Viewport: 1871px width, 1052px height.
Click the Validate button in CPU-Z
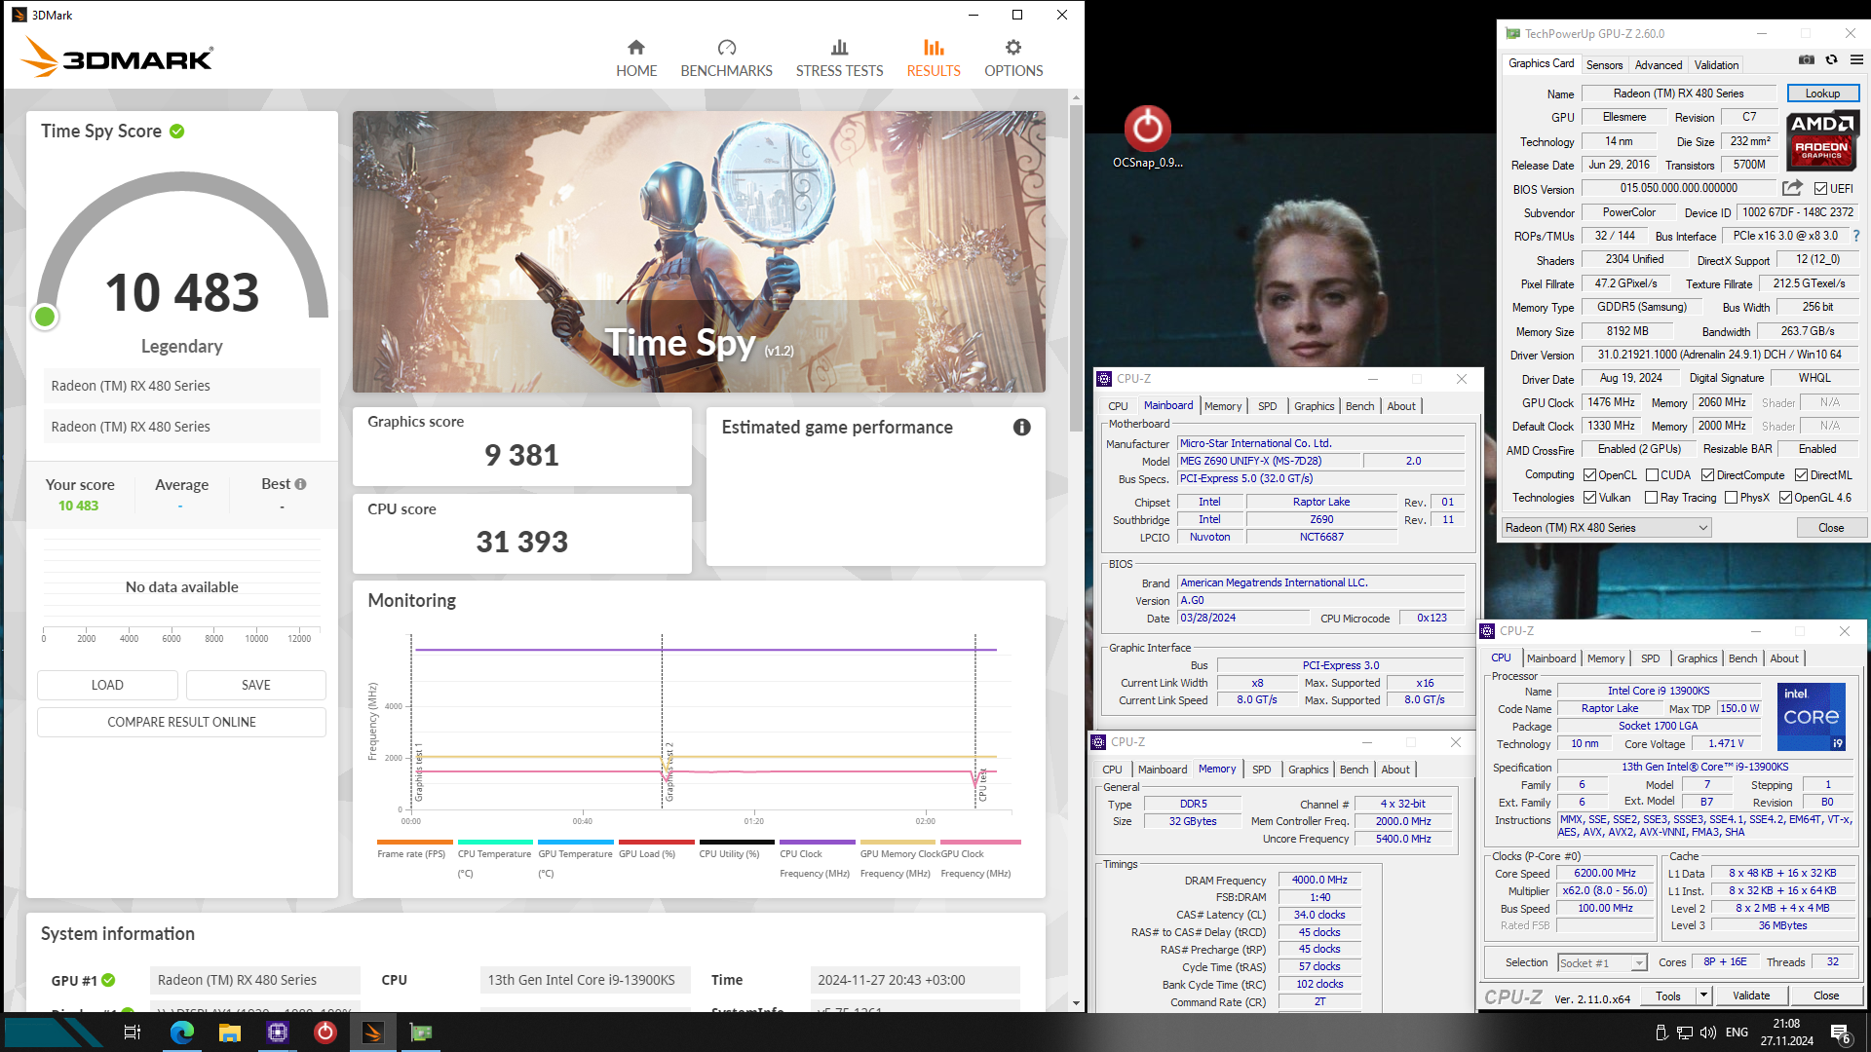point(1751,996)
